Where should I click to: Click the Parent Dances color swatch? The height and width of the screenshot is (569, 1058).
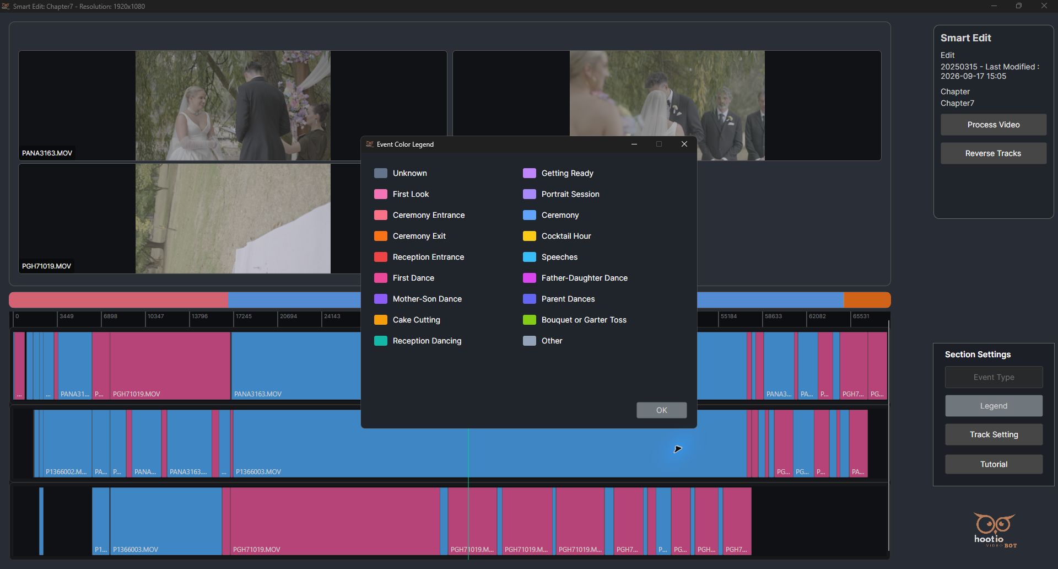pos(530,299)
